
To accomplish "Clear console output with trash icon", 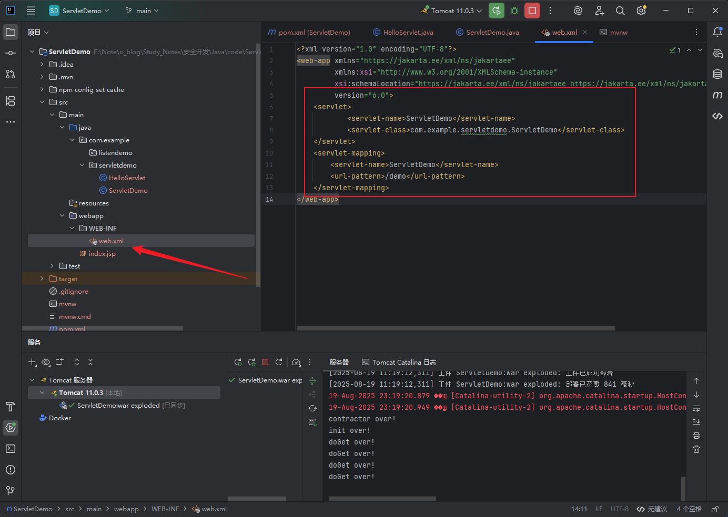I will (696, 449).
